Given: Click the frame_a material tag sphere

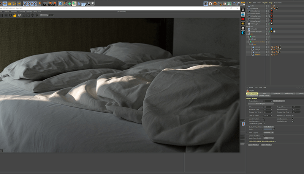Looking at the screenshot, I should point(279,47).
